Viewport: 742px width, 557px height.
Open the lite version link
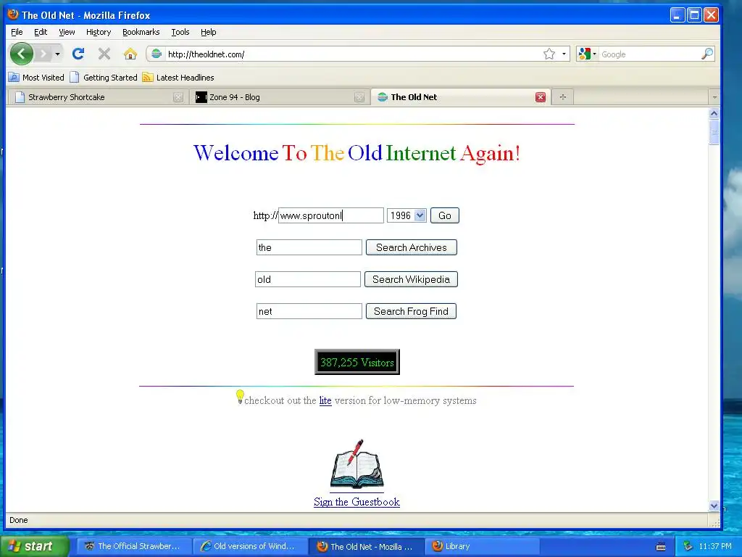pos(325,400)
